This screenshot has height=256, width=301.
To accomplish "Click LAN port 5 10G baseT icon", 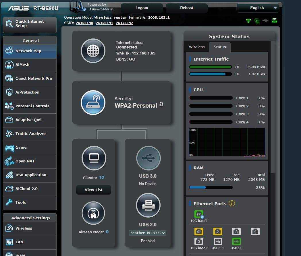I will coord(199,241).
